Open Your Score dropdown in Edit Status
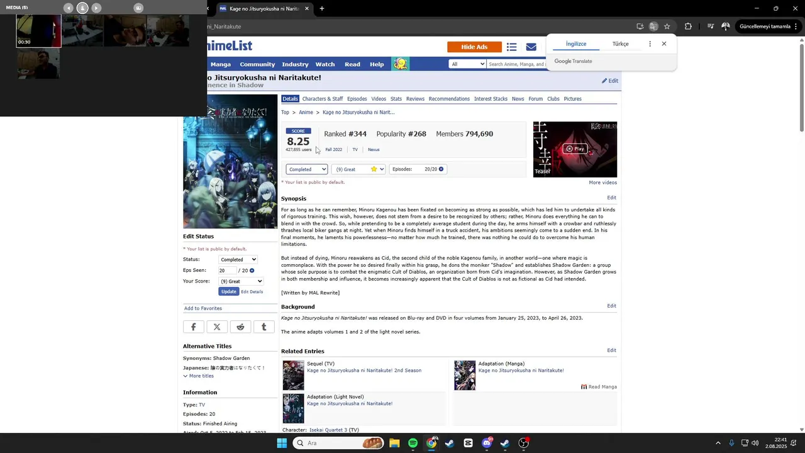Image resolution: width=805 pixels, height=453 pixels. tap(241, 281)
